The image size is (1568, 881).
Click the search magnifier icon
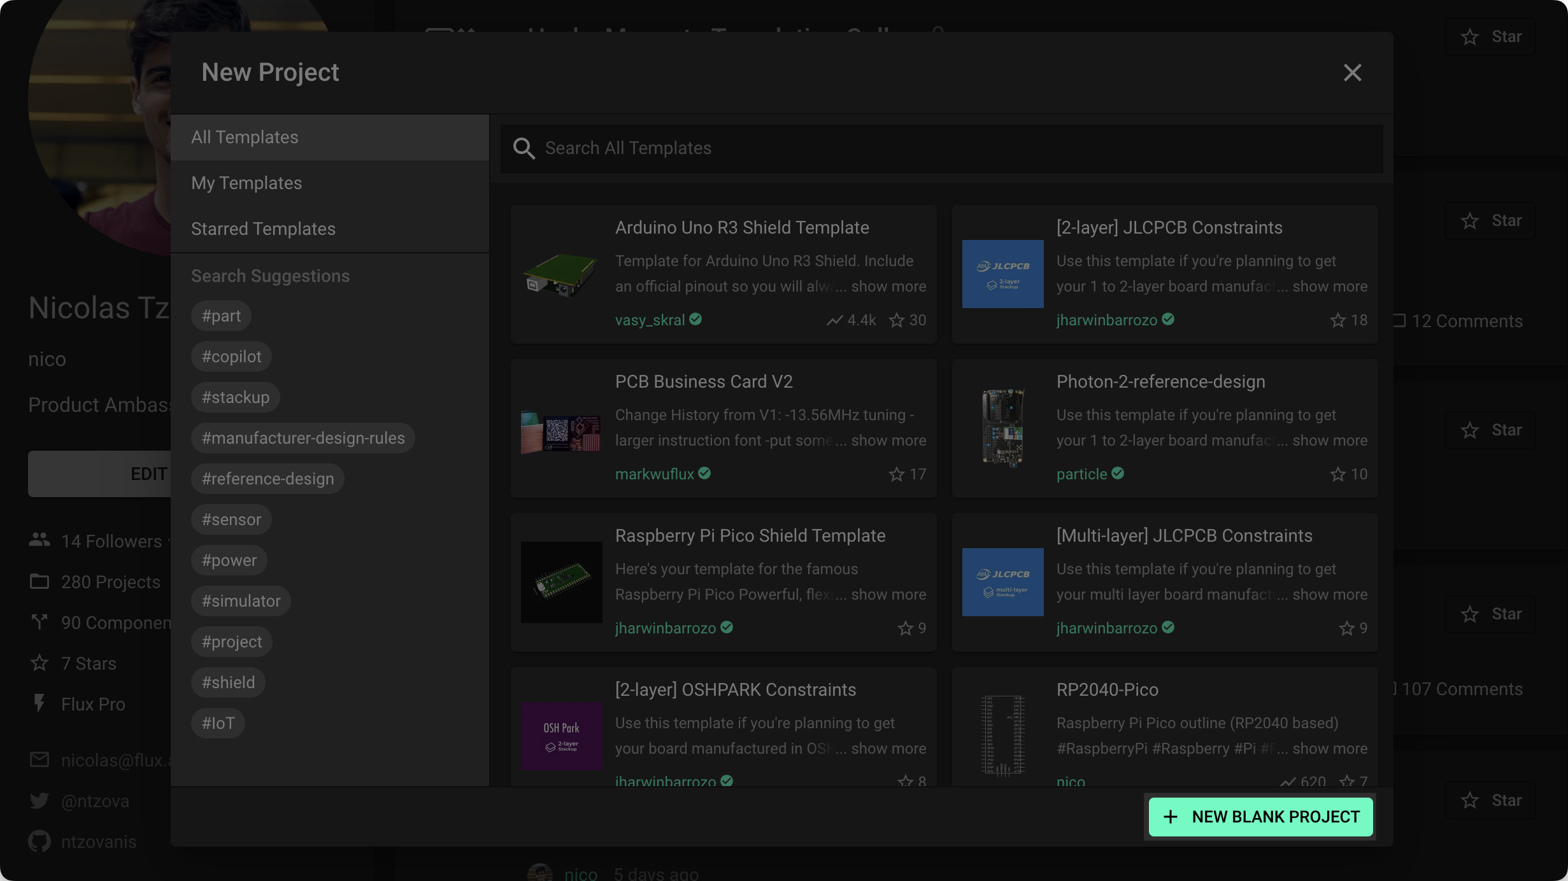pos(524,148)
